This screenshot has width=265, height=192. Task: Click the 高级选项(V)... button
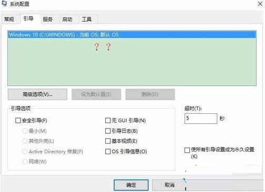(37, 94)
